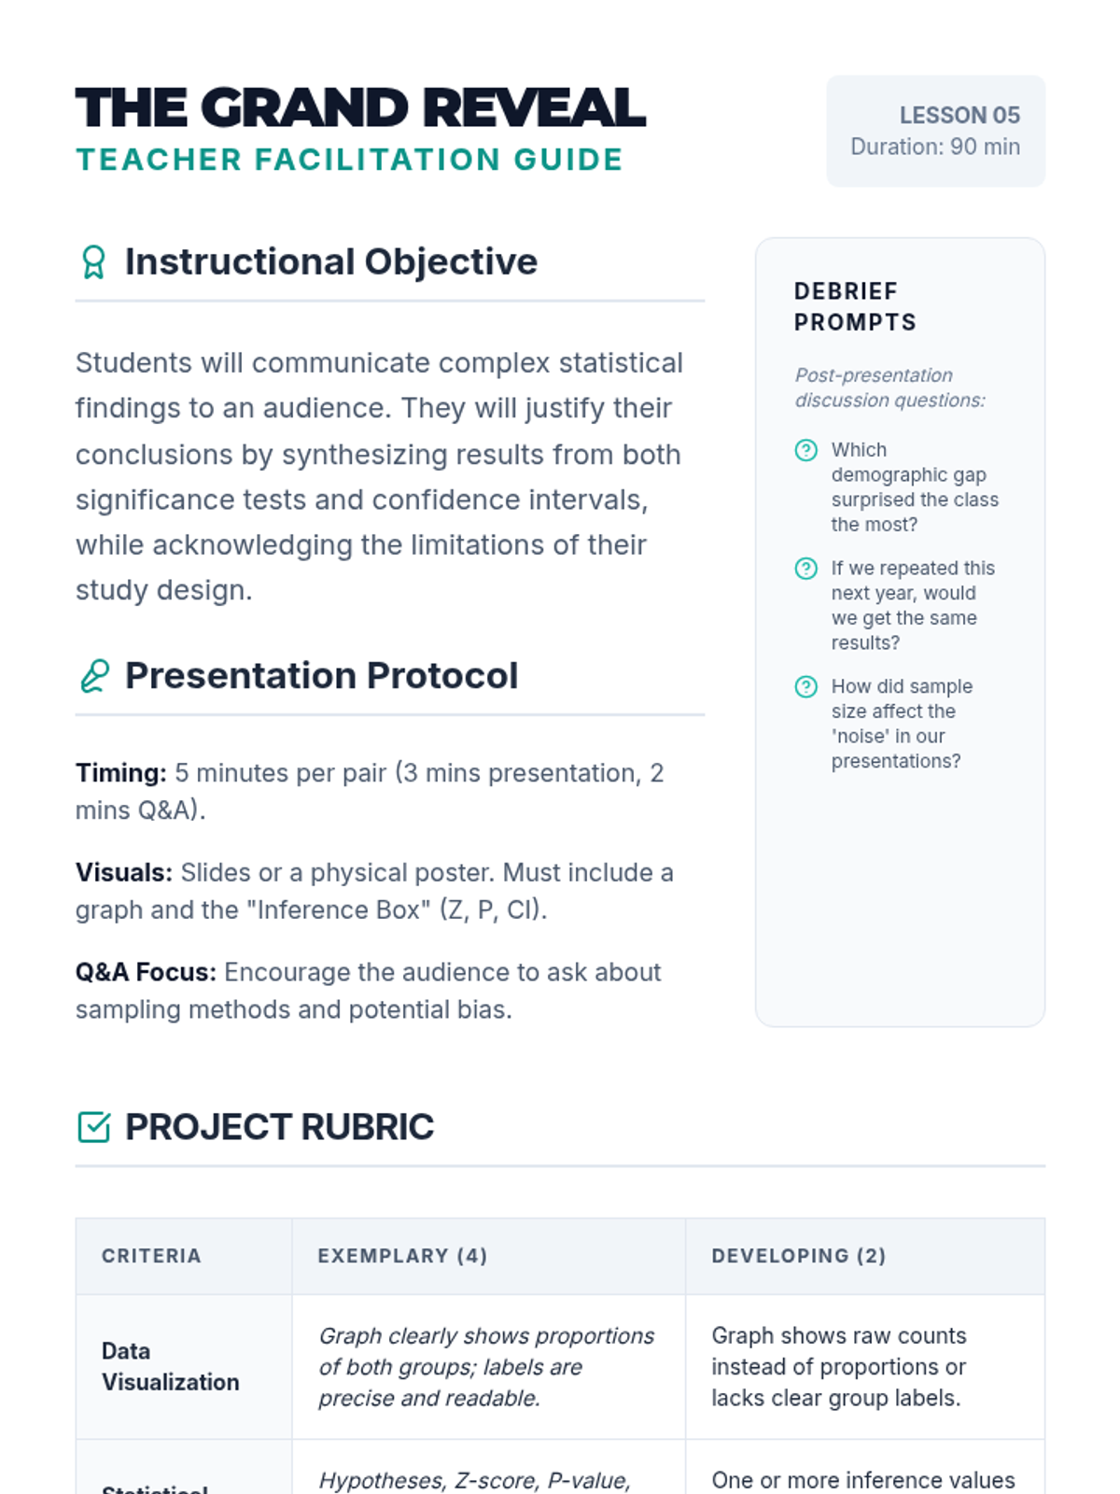The width and height of the screenshot is (1120, 1494).
Task: Click the Visuals label in protocol
Action: point(124,873)
